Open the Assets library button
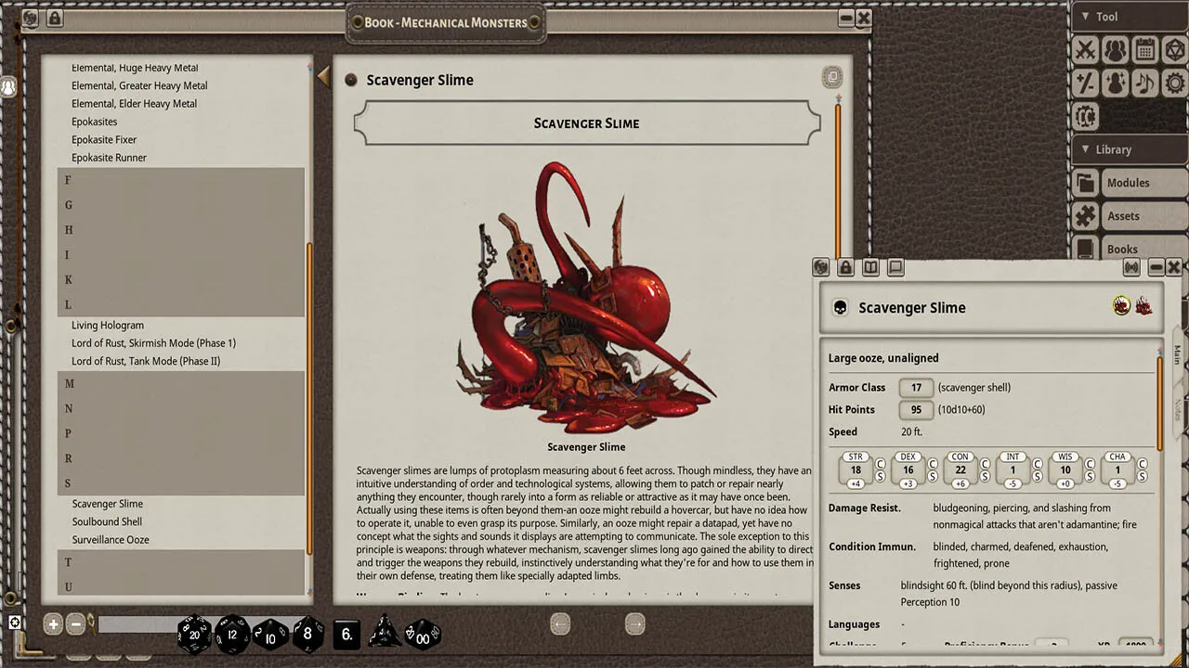1189x668 pixels. point(1143,216)
